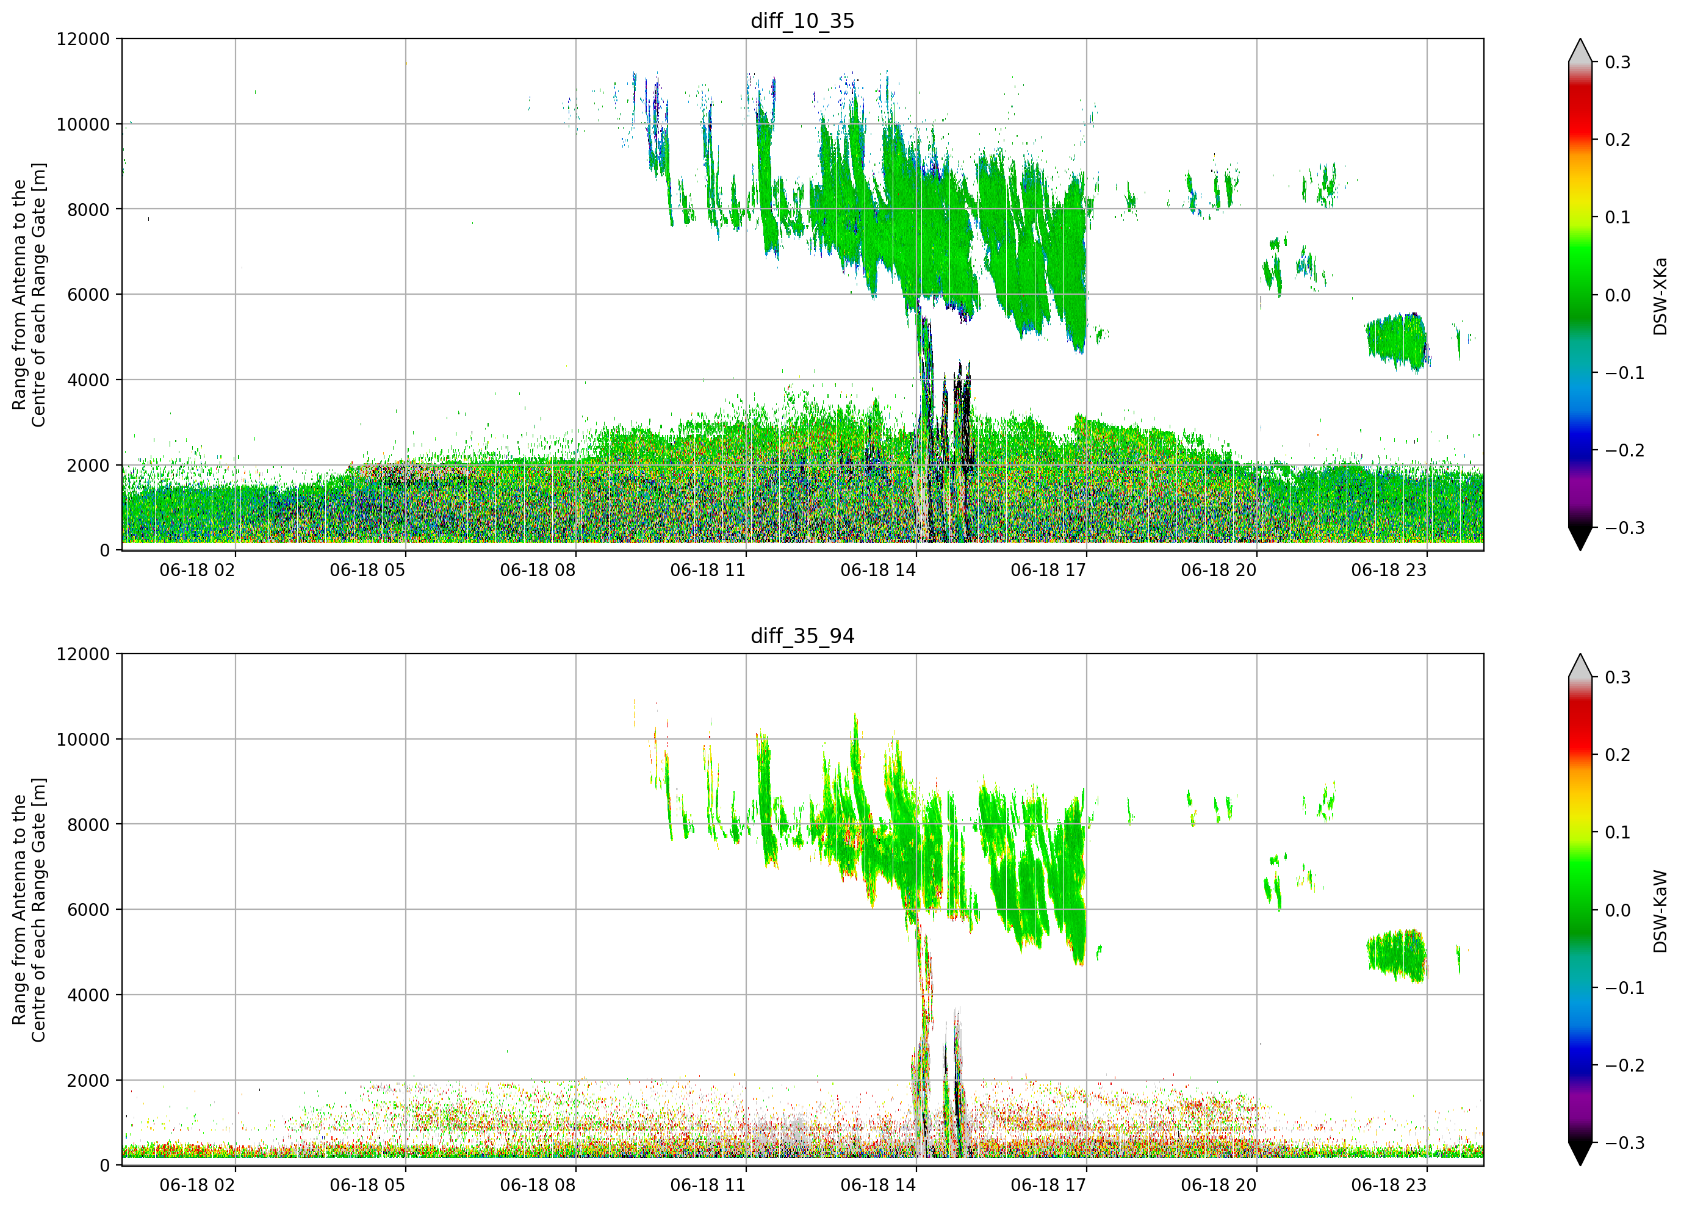Click the 12000 y-tick of the diff_35_94 plot
1681x1207 pixels.
click(83, 655)
